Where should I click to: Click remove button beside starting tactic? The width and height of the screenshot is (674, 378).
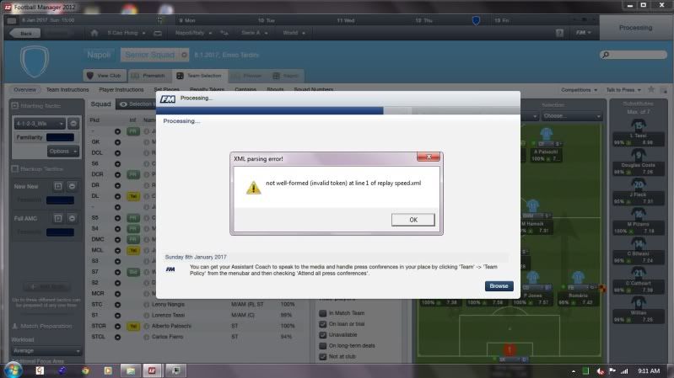pos(73,124)
